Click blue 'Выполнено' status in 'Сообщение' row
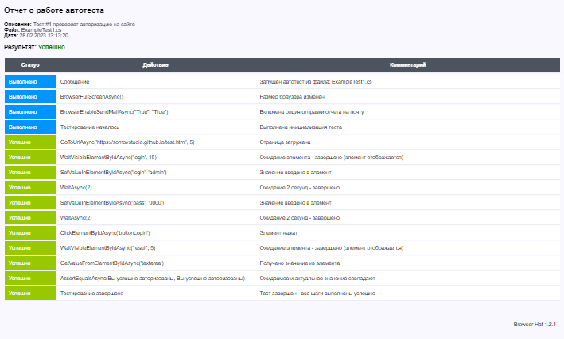 coord(30,81)
